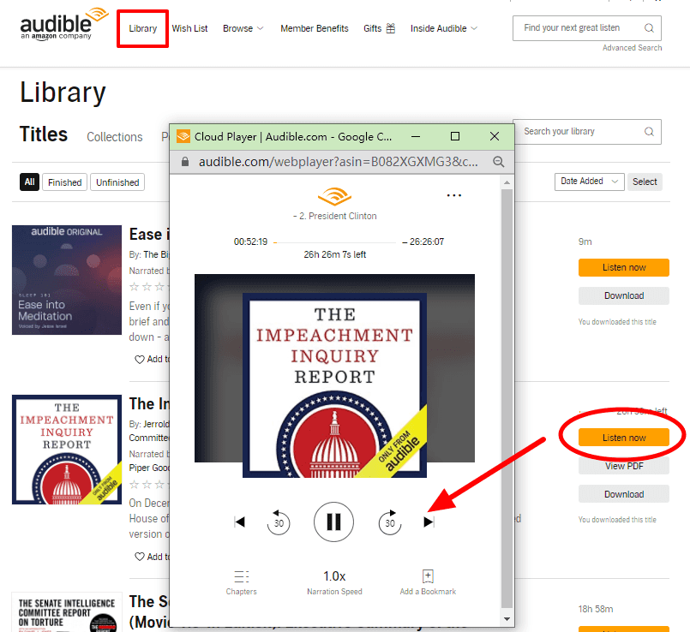
Task: Click scroll down arrow in Cloud Player scrollbar
Action: (507, 619)
